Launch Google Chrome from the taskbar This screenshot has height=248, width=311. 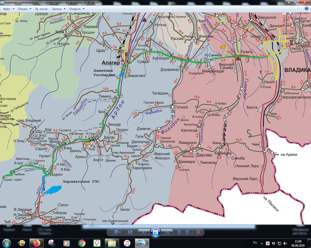82,243
